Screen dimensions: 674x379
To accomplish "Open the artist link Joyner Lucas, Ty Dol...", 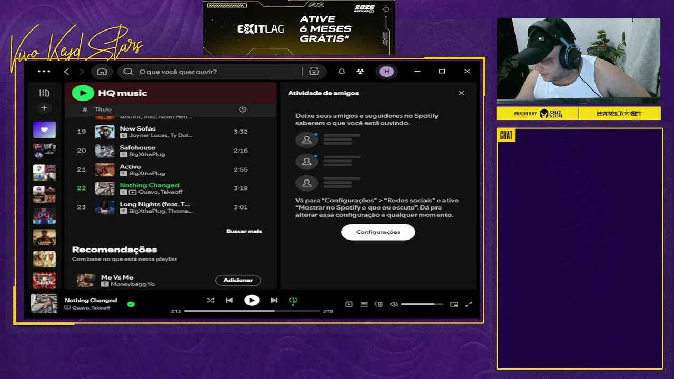I will [x=161, y=135].
